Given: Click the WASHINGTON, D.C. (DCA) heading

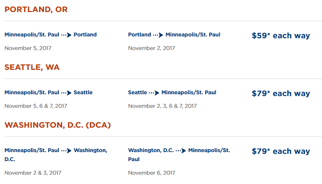Looking at the screenshot, I should (x=58, y=125).
